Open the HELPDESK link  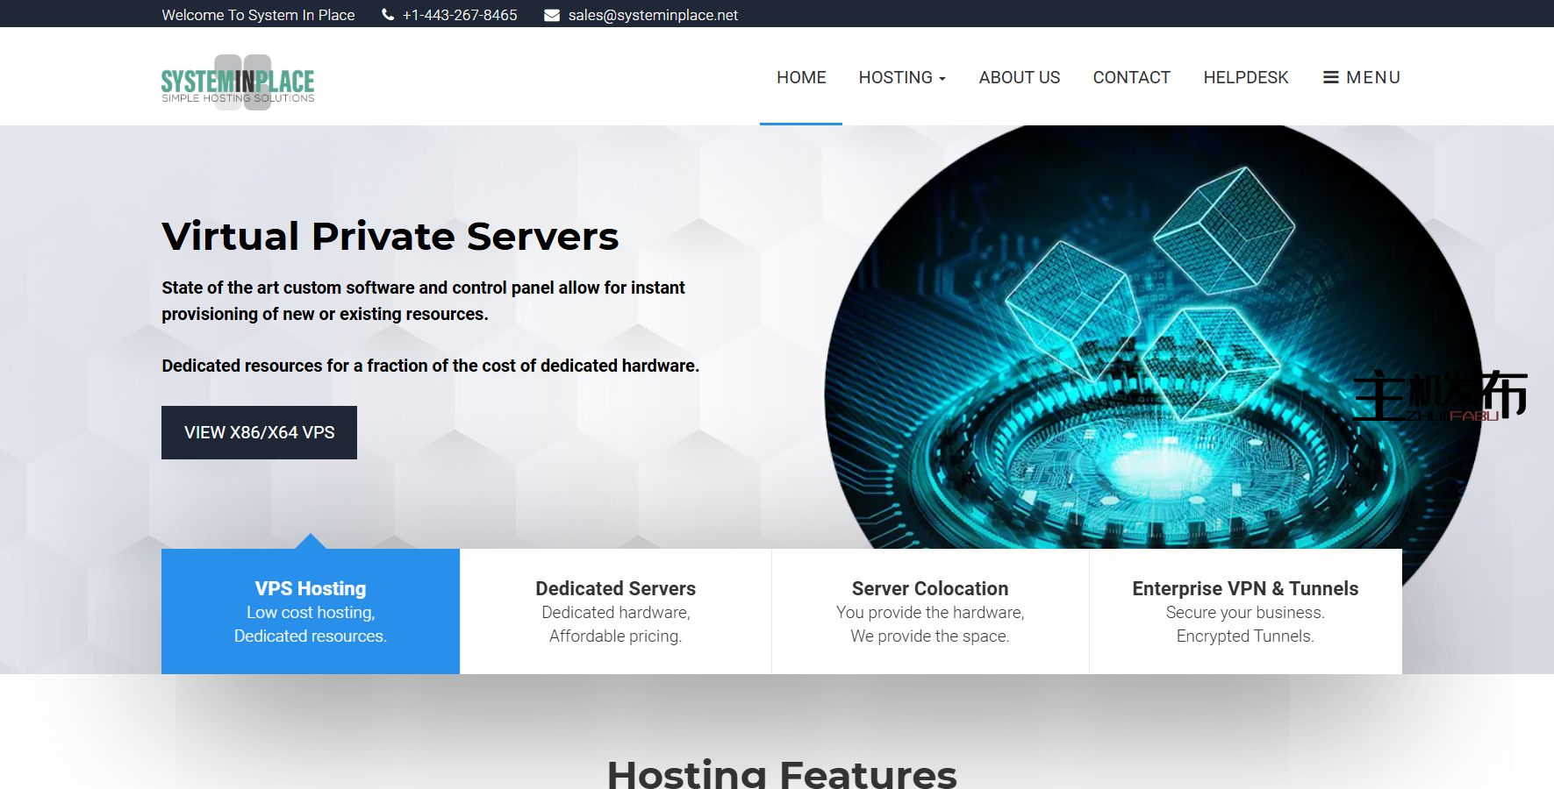[x=1245, y=77]
